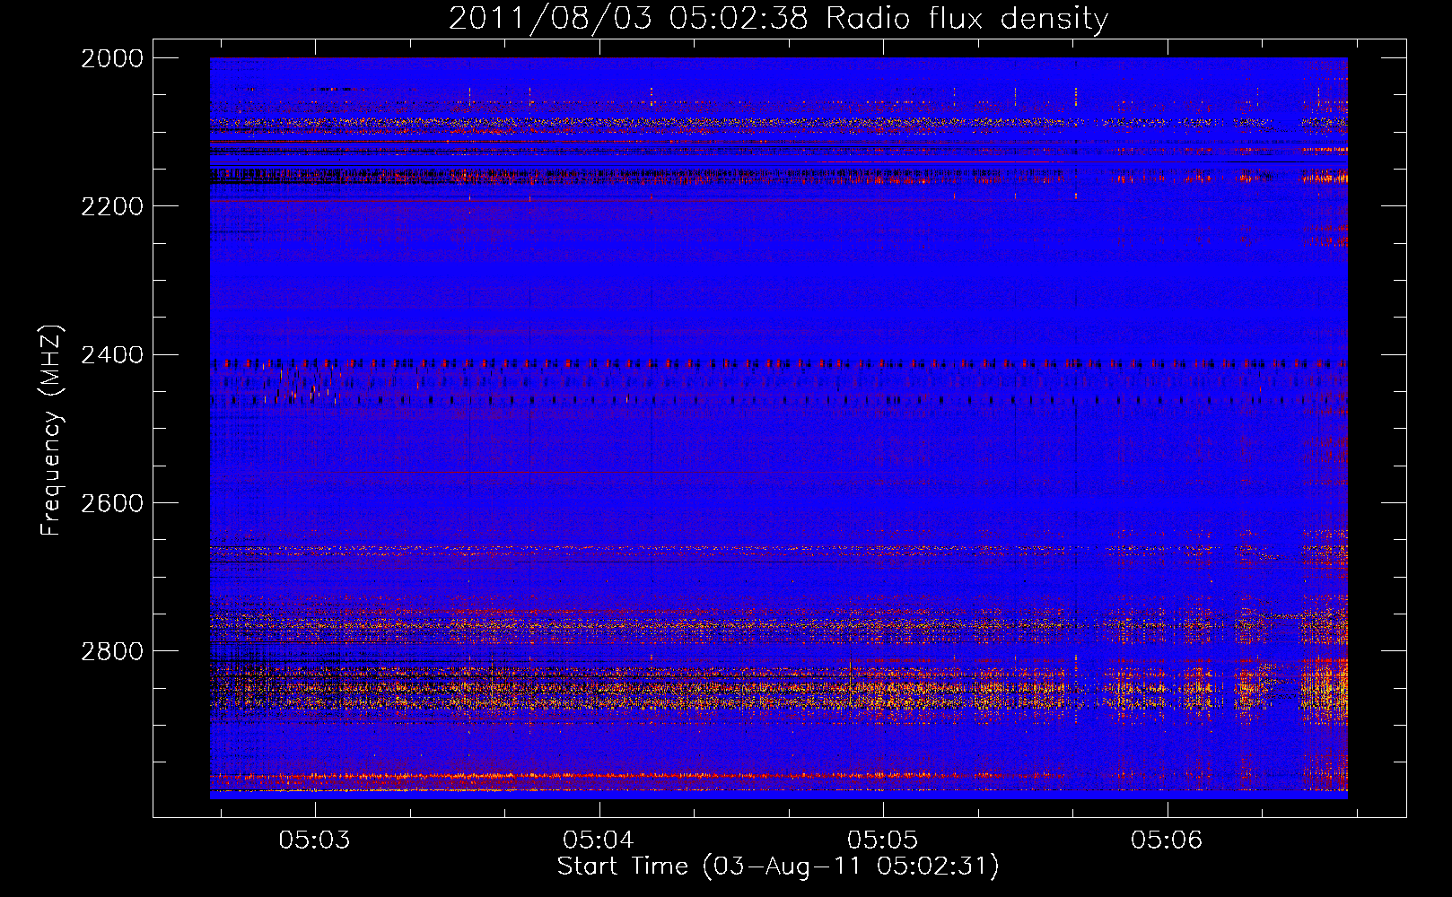
Task: Click the "Frequency (MHZ)" axis title
Action: (51, 431)
